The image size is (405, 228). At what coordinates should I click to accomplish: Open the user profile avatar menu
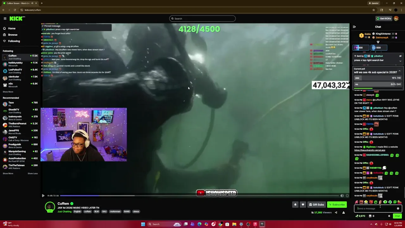pos(396,18)
